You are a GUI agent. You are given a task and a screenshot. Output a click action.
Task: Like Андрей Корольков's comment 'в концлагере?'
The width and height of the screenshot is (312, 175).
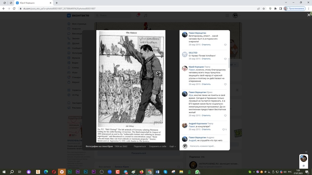(223, 129)
